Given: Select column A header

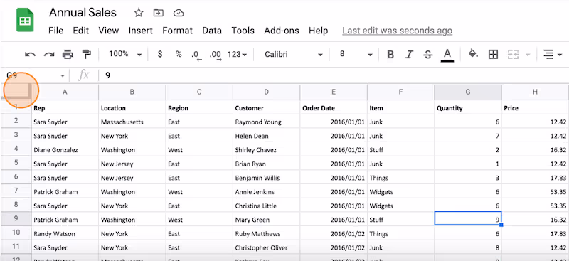Looking at the screenshot, I should (x=65, y=92).
